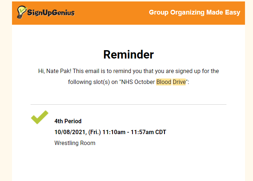253x181 pixels.
Task: Select the "4th Period" slot title
Action: (x=68, y=121)
